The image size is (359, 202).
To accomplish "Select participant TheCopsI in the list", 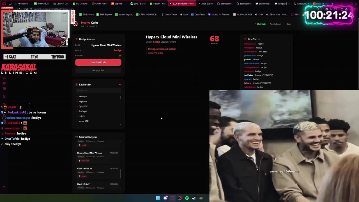I will [83, 111].
